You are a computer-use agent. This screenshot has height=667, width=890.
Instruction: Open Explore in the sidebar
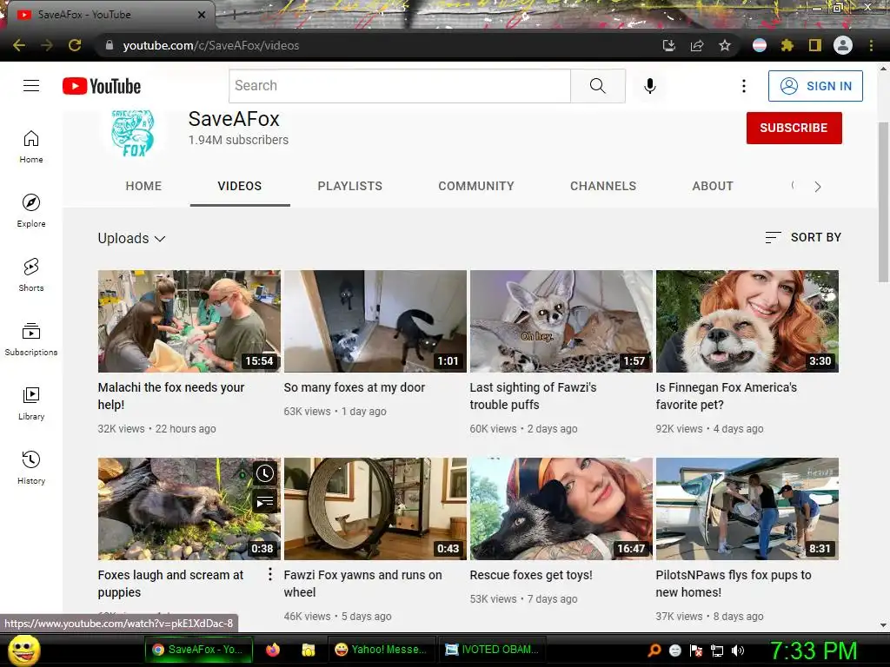[x=31, y=211]
